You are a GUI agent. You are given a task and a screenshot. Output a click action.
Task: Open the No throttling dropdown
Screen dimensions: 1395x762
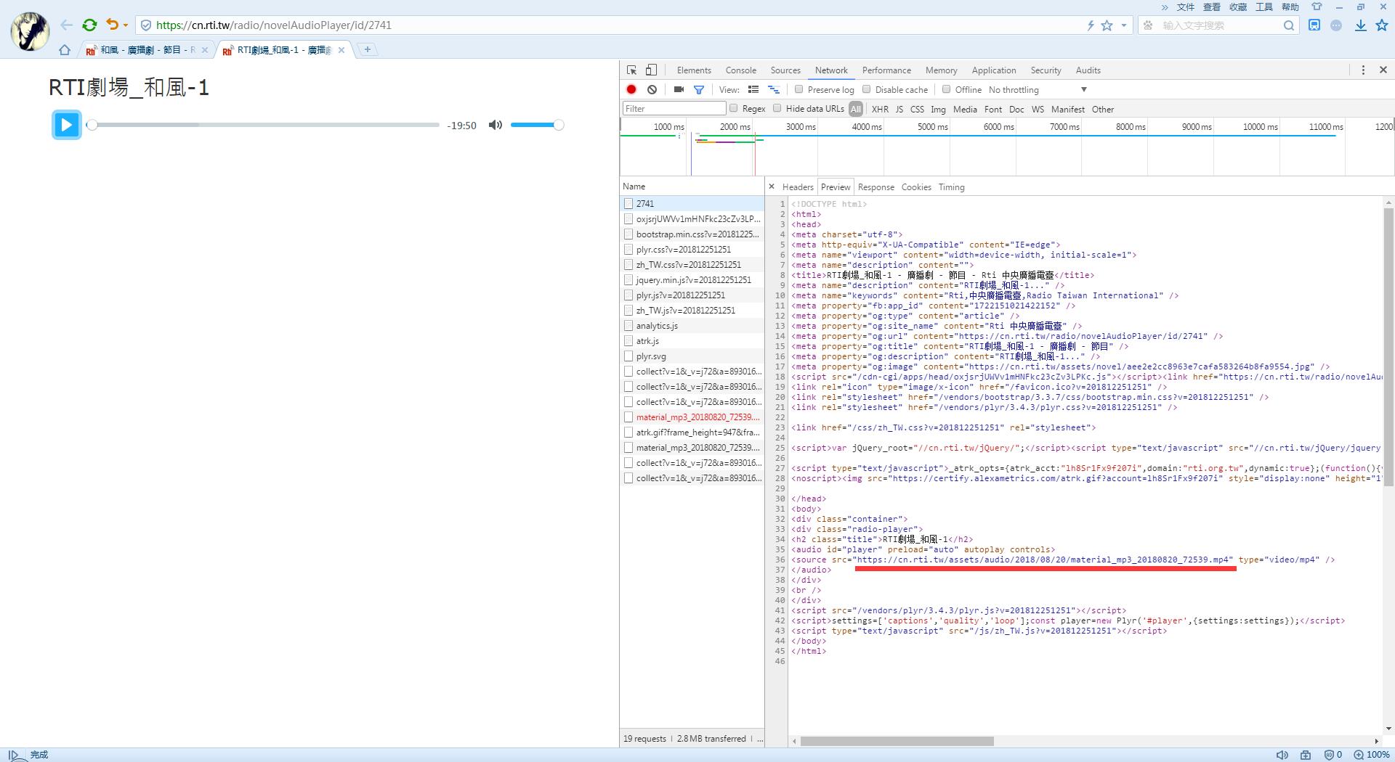(x=1038, y=90)
